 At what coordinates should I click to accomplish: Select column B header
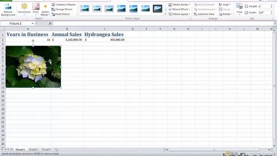click(67, 29)
